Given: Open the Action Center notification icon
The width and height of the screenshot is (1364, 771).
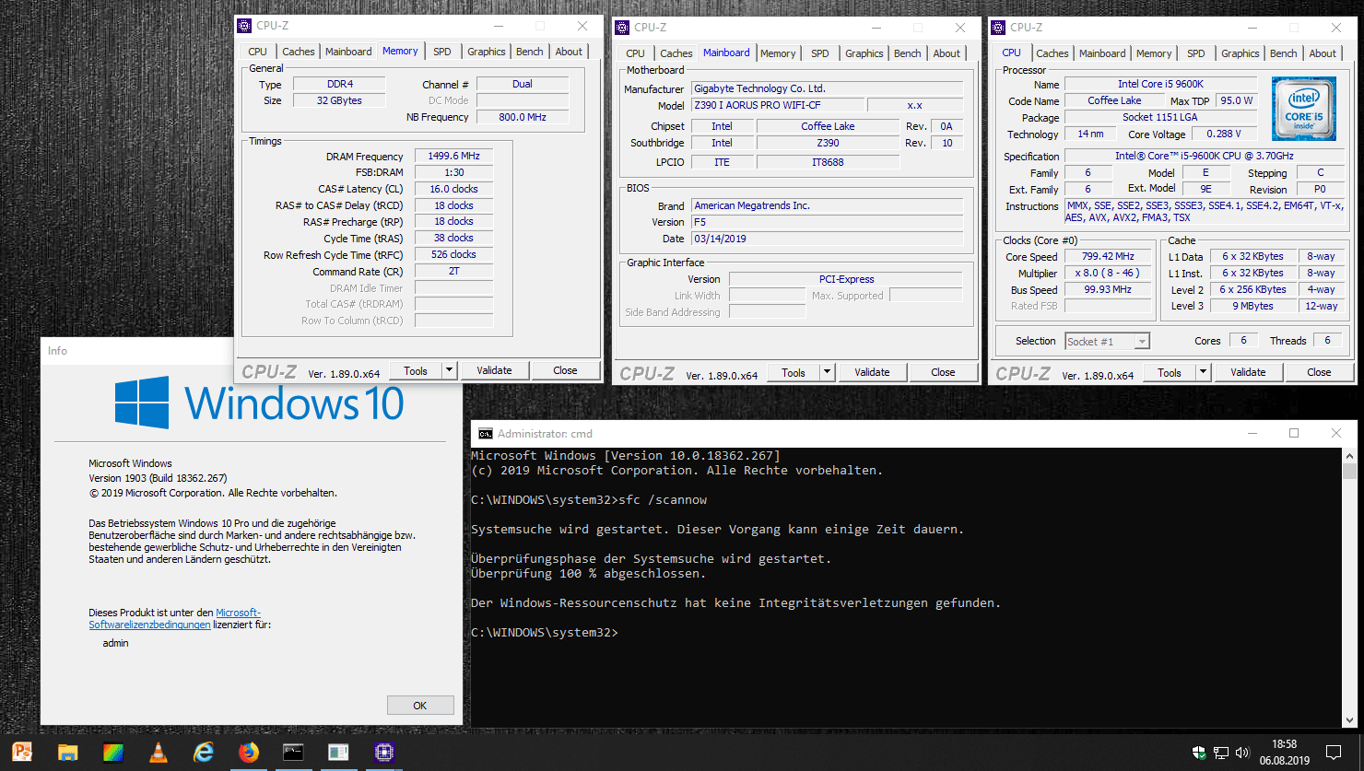Looking at the screenshot, I should tap(1333, 753).
